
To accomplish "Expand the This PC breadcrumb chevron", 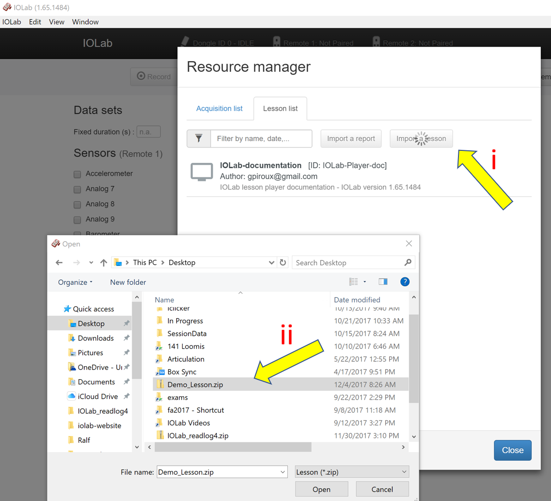I will (163, 263).
